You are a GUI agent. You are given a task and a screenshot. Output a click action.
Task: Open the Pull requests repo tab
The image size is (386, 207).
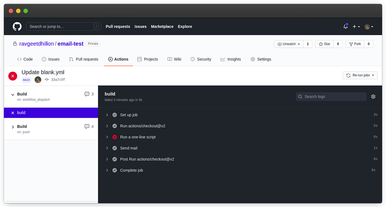coord(84,59)
